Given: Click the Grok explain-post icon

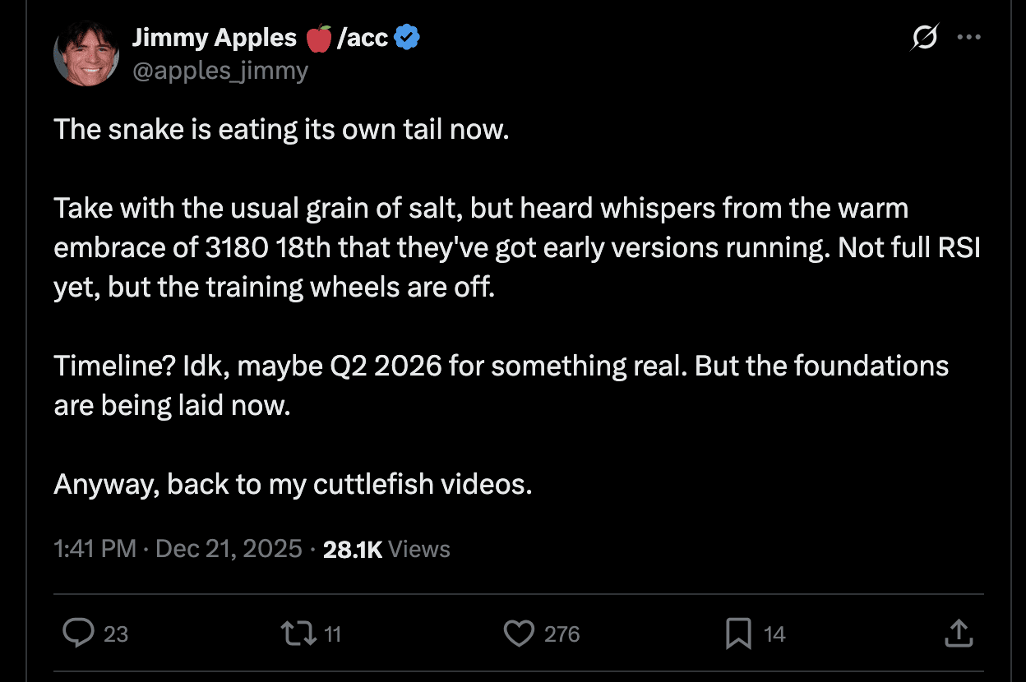Looking at the screenshot, I should pos(925,38).
